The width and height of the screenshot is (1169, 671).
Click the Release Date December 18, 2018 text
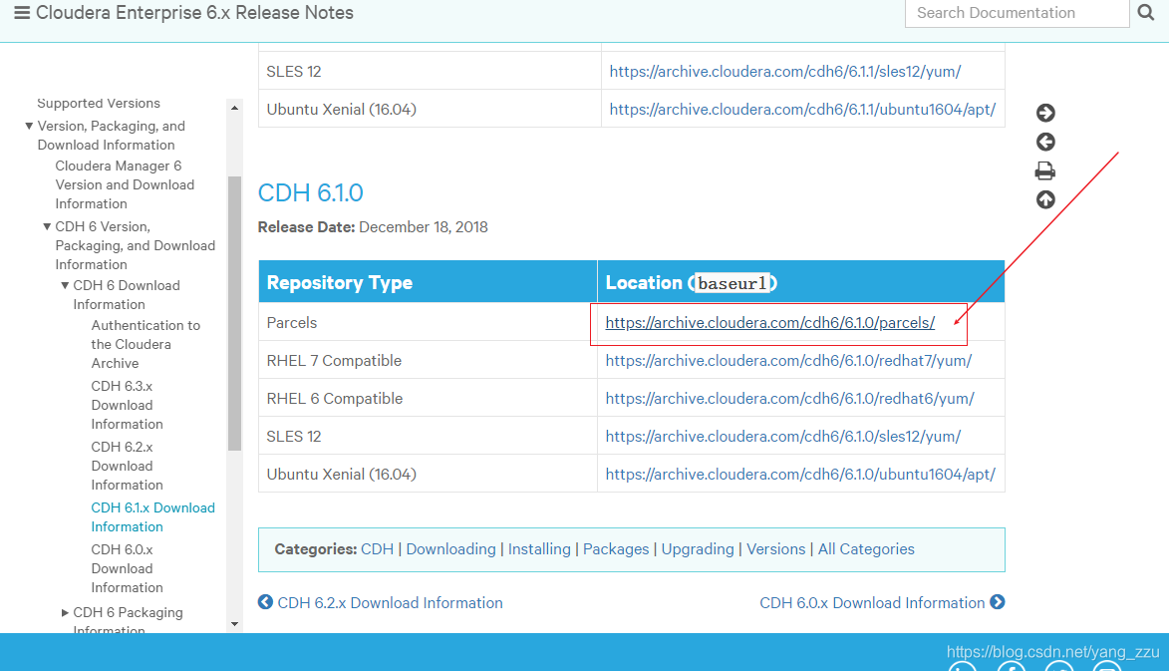373,227
